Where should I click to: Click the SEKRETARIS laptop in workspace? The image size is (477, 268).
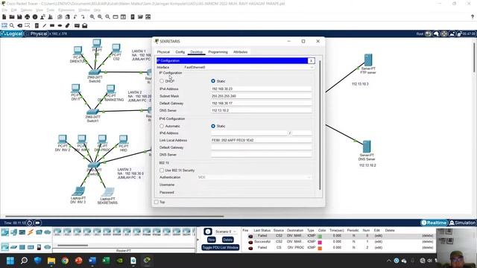(107, 192)
